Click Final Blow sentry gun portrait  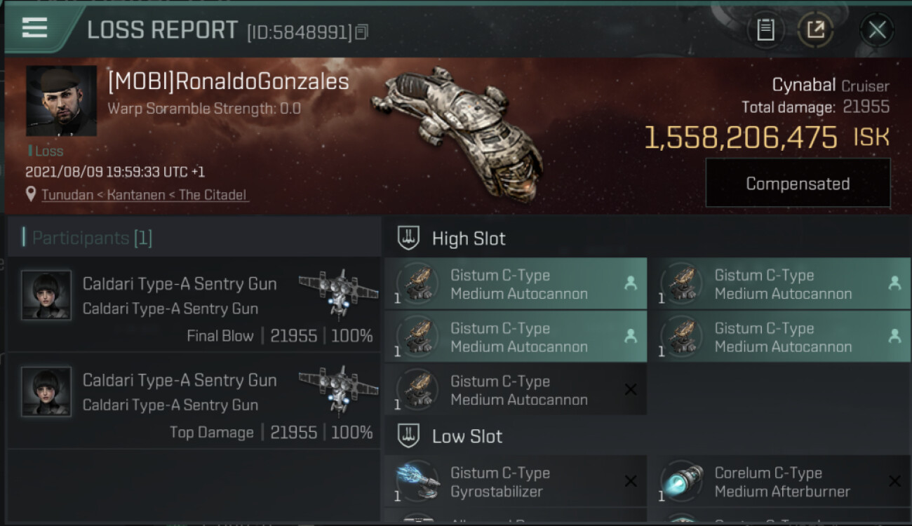tap(46, 295)
